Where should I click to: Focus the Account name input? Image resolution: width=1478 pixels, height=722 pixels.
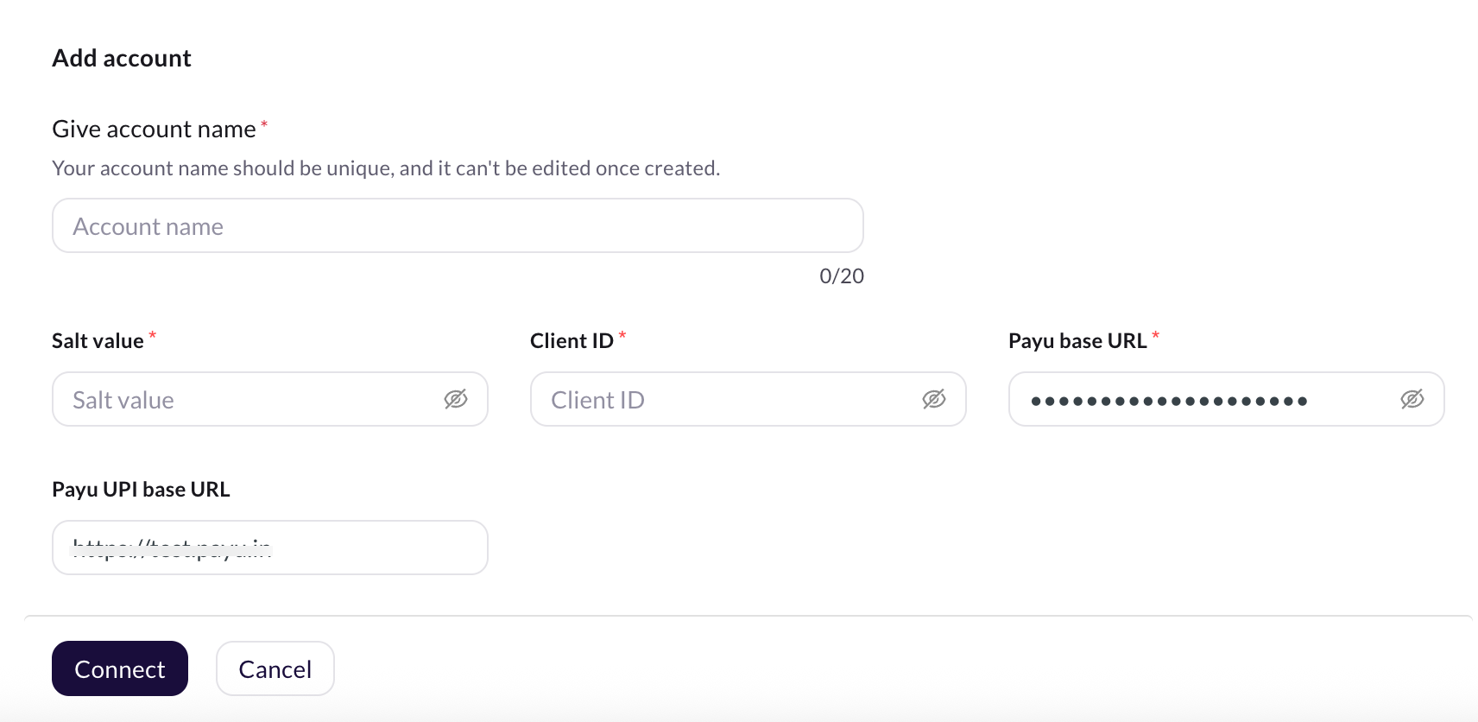458,225
